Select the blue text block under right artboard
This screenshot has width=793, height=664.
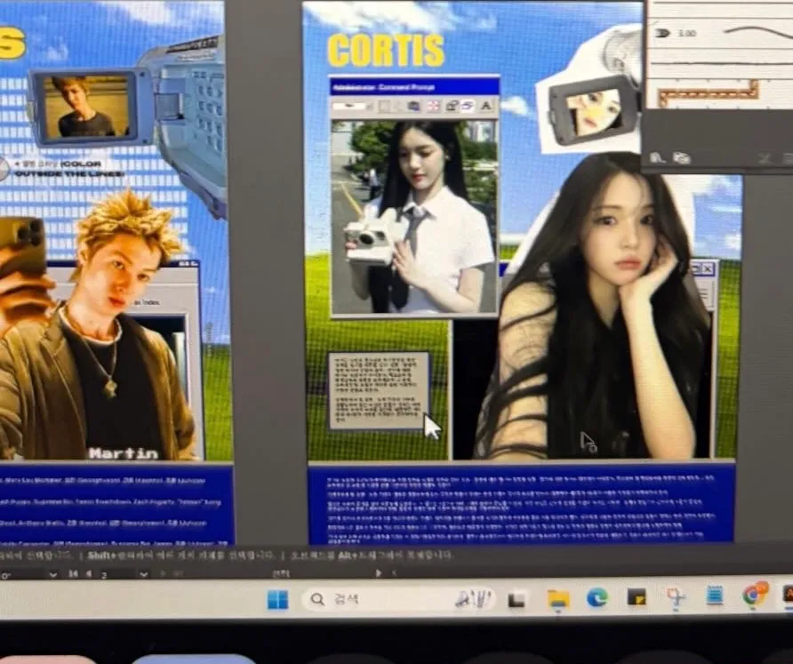point(521,504)
